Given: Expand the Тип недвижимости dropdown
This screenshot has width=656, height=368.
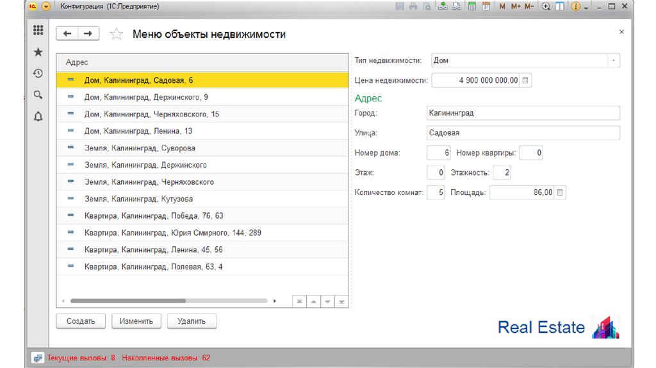Looking at the screenshot, I should [614, 60].
